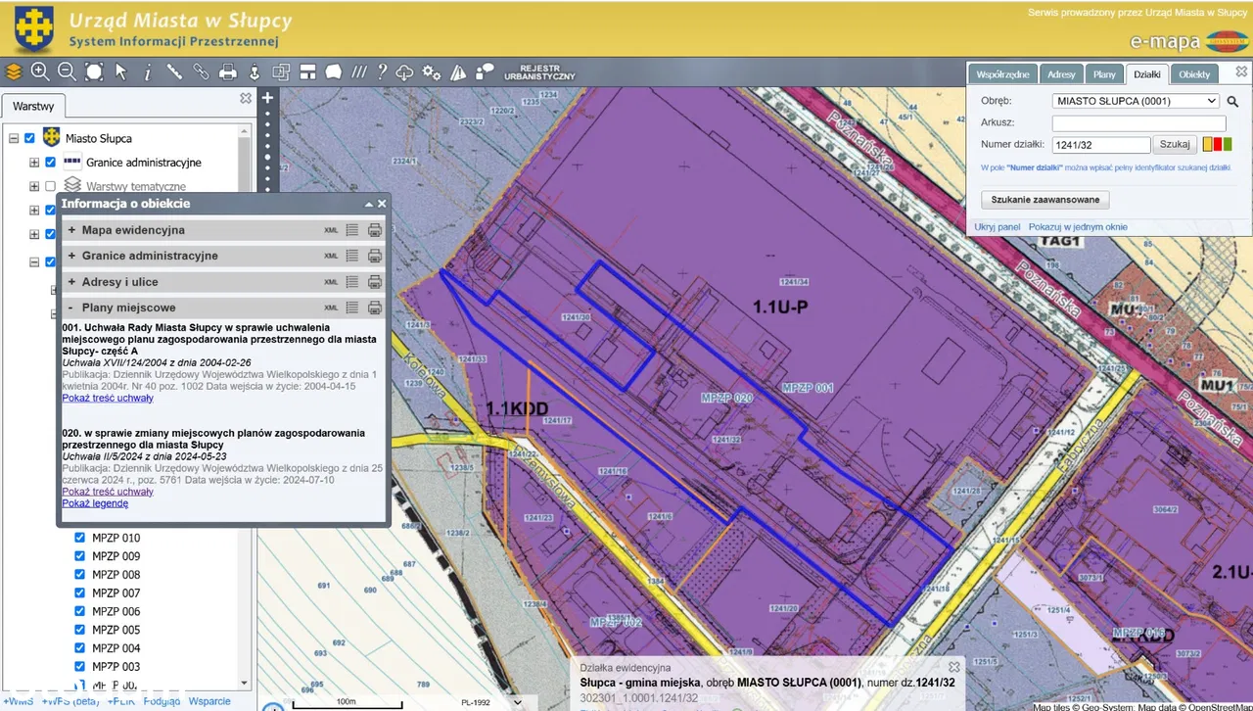Open the Obręb dropdown list
1253x711 pixels.
click(1136, 101)
